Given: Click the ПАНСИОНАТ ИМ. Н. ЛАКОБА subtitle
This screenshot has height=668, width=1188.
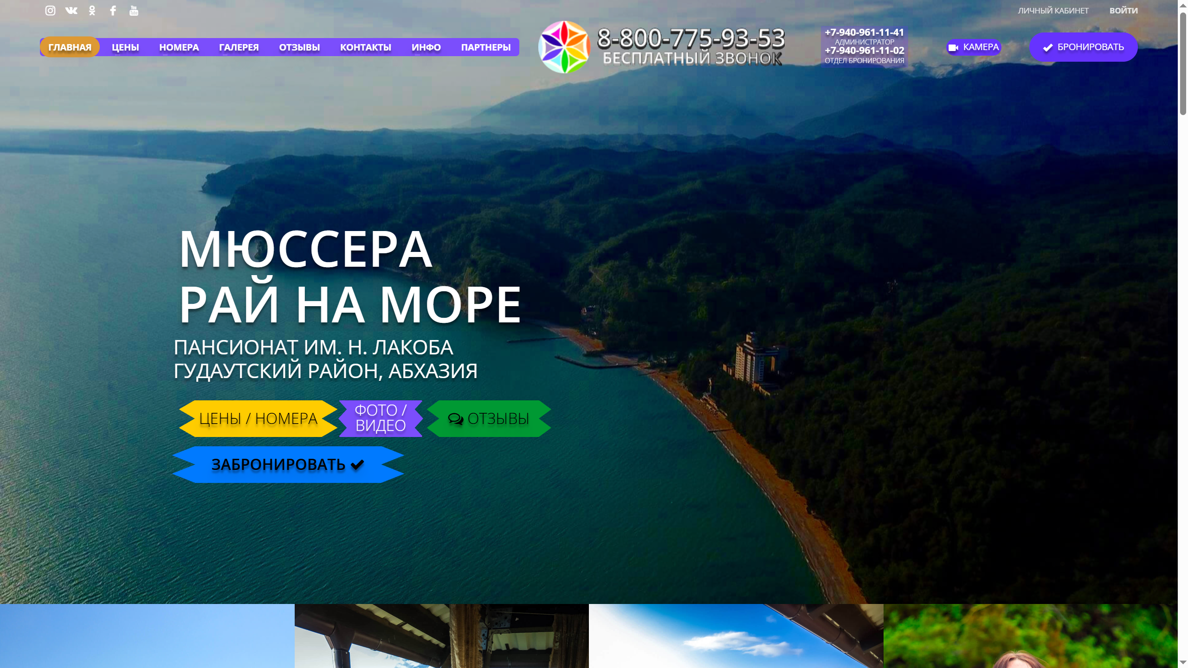Looking at the screenshot, I should point(313,347).
